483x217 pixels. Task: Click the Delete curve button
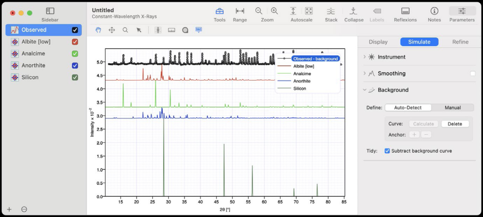[455, 124]
